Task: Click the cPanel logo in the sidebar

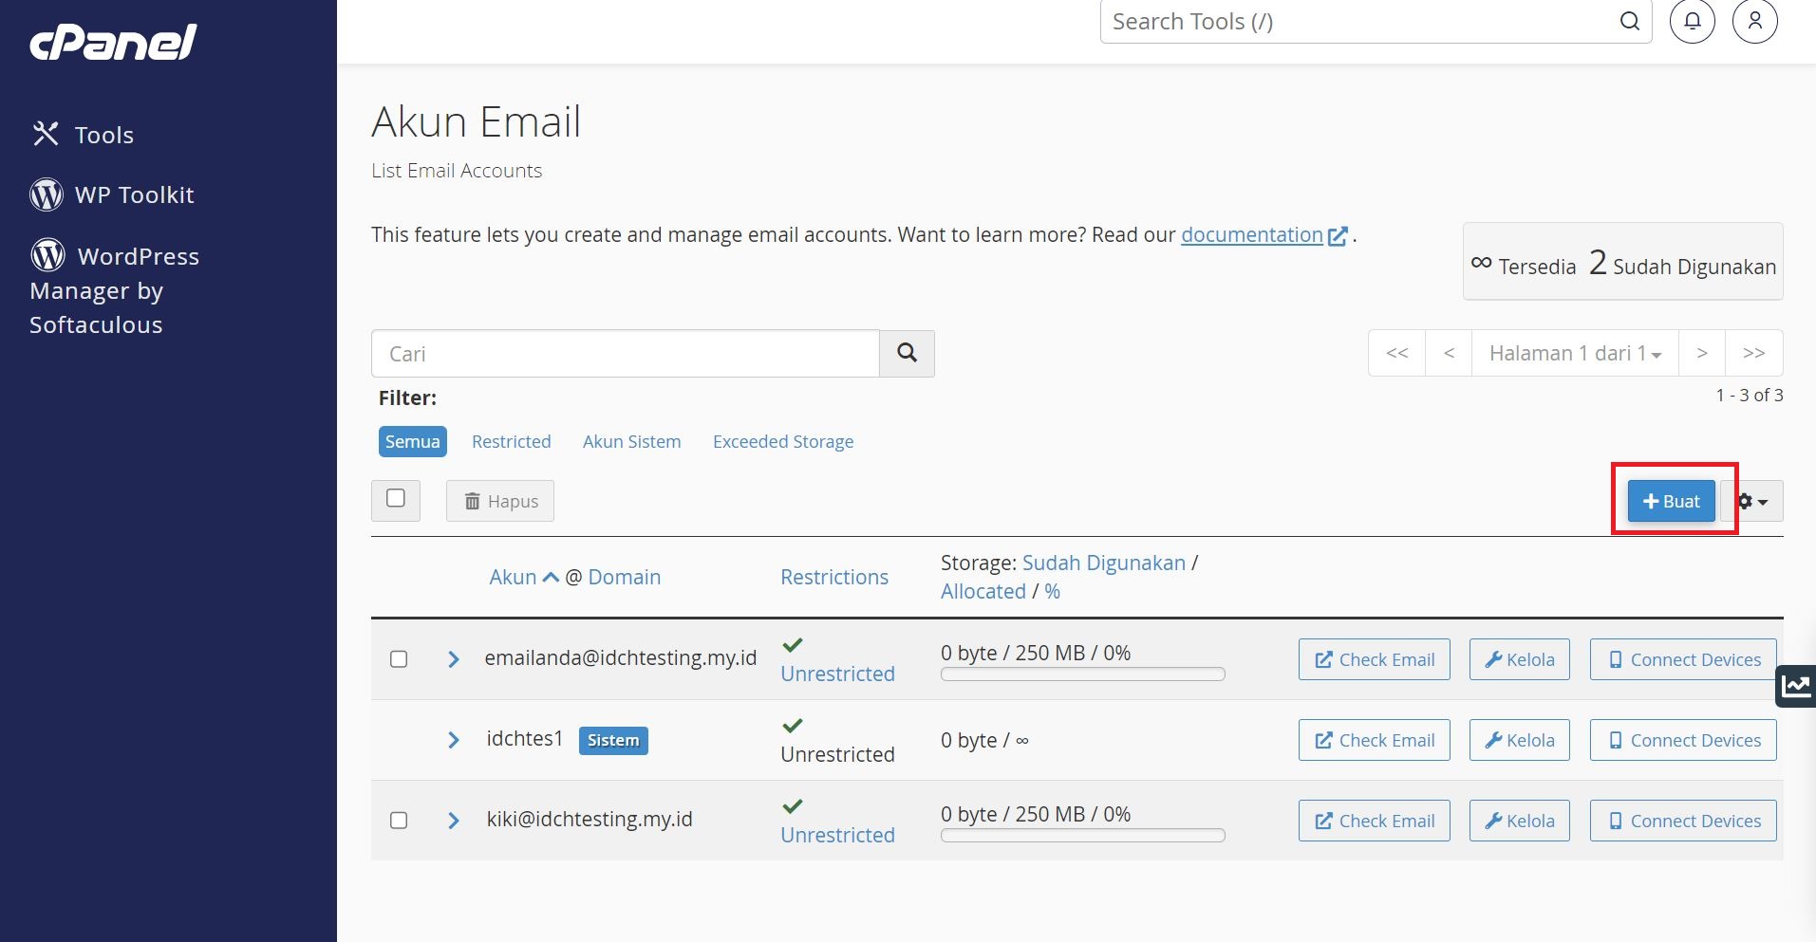Action: (111, 43)
